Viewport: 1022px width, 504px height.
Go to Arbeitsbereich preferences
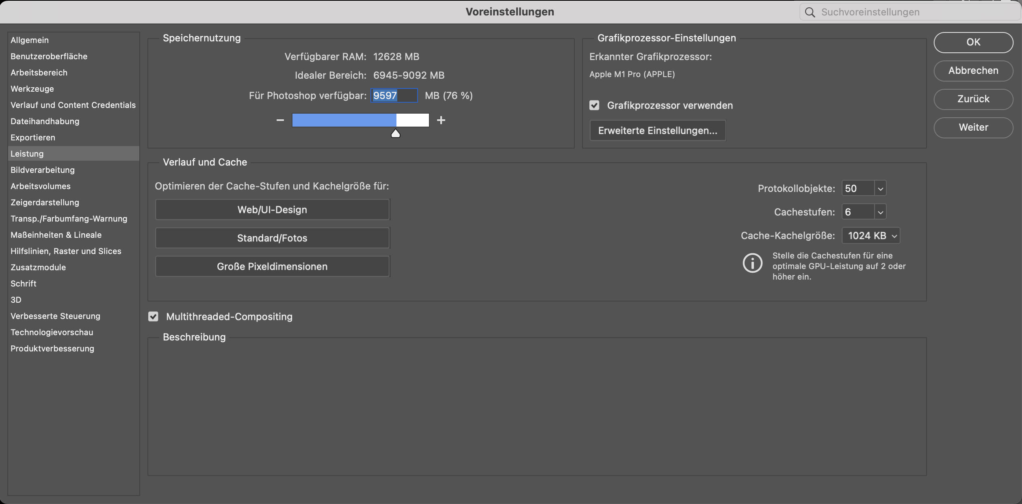74,73
